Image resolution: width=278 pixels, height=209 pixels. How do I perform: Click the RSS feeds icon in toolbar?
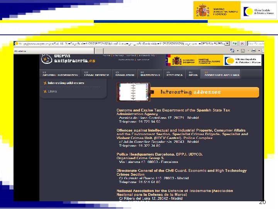pos(243,51)
